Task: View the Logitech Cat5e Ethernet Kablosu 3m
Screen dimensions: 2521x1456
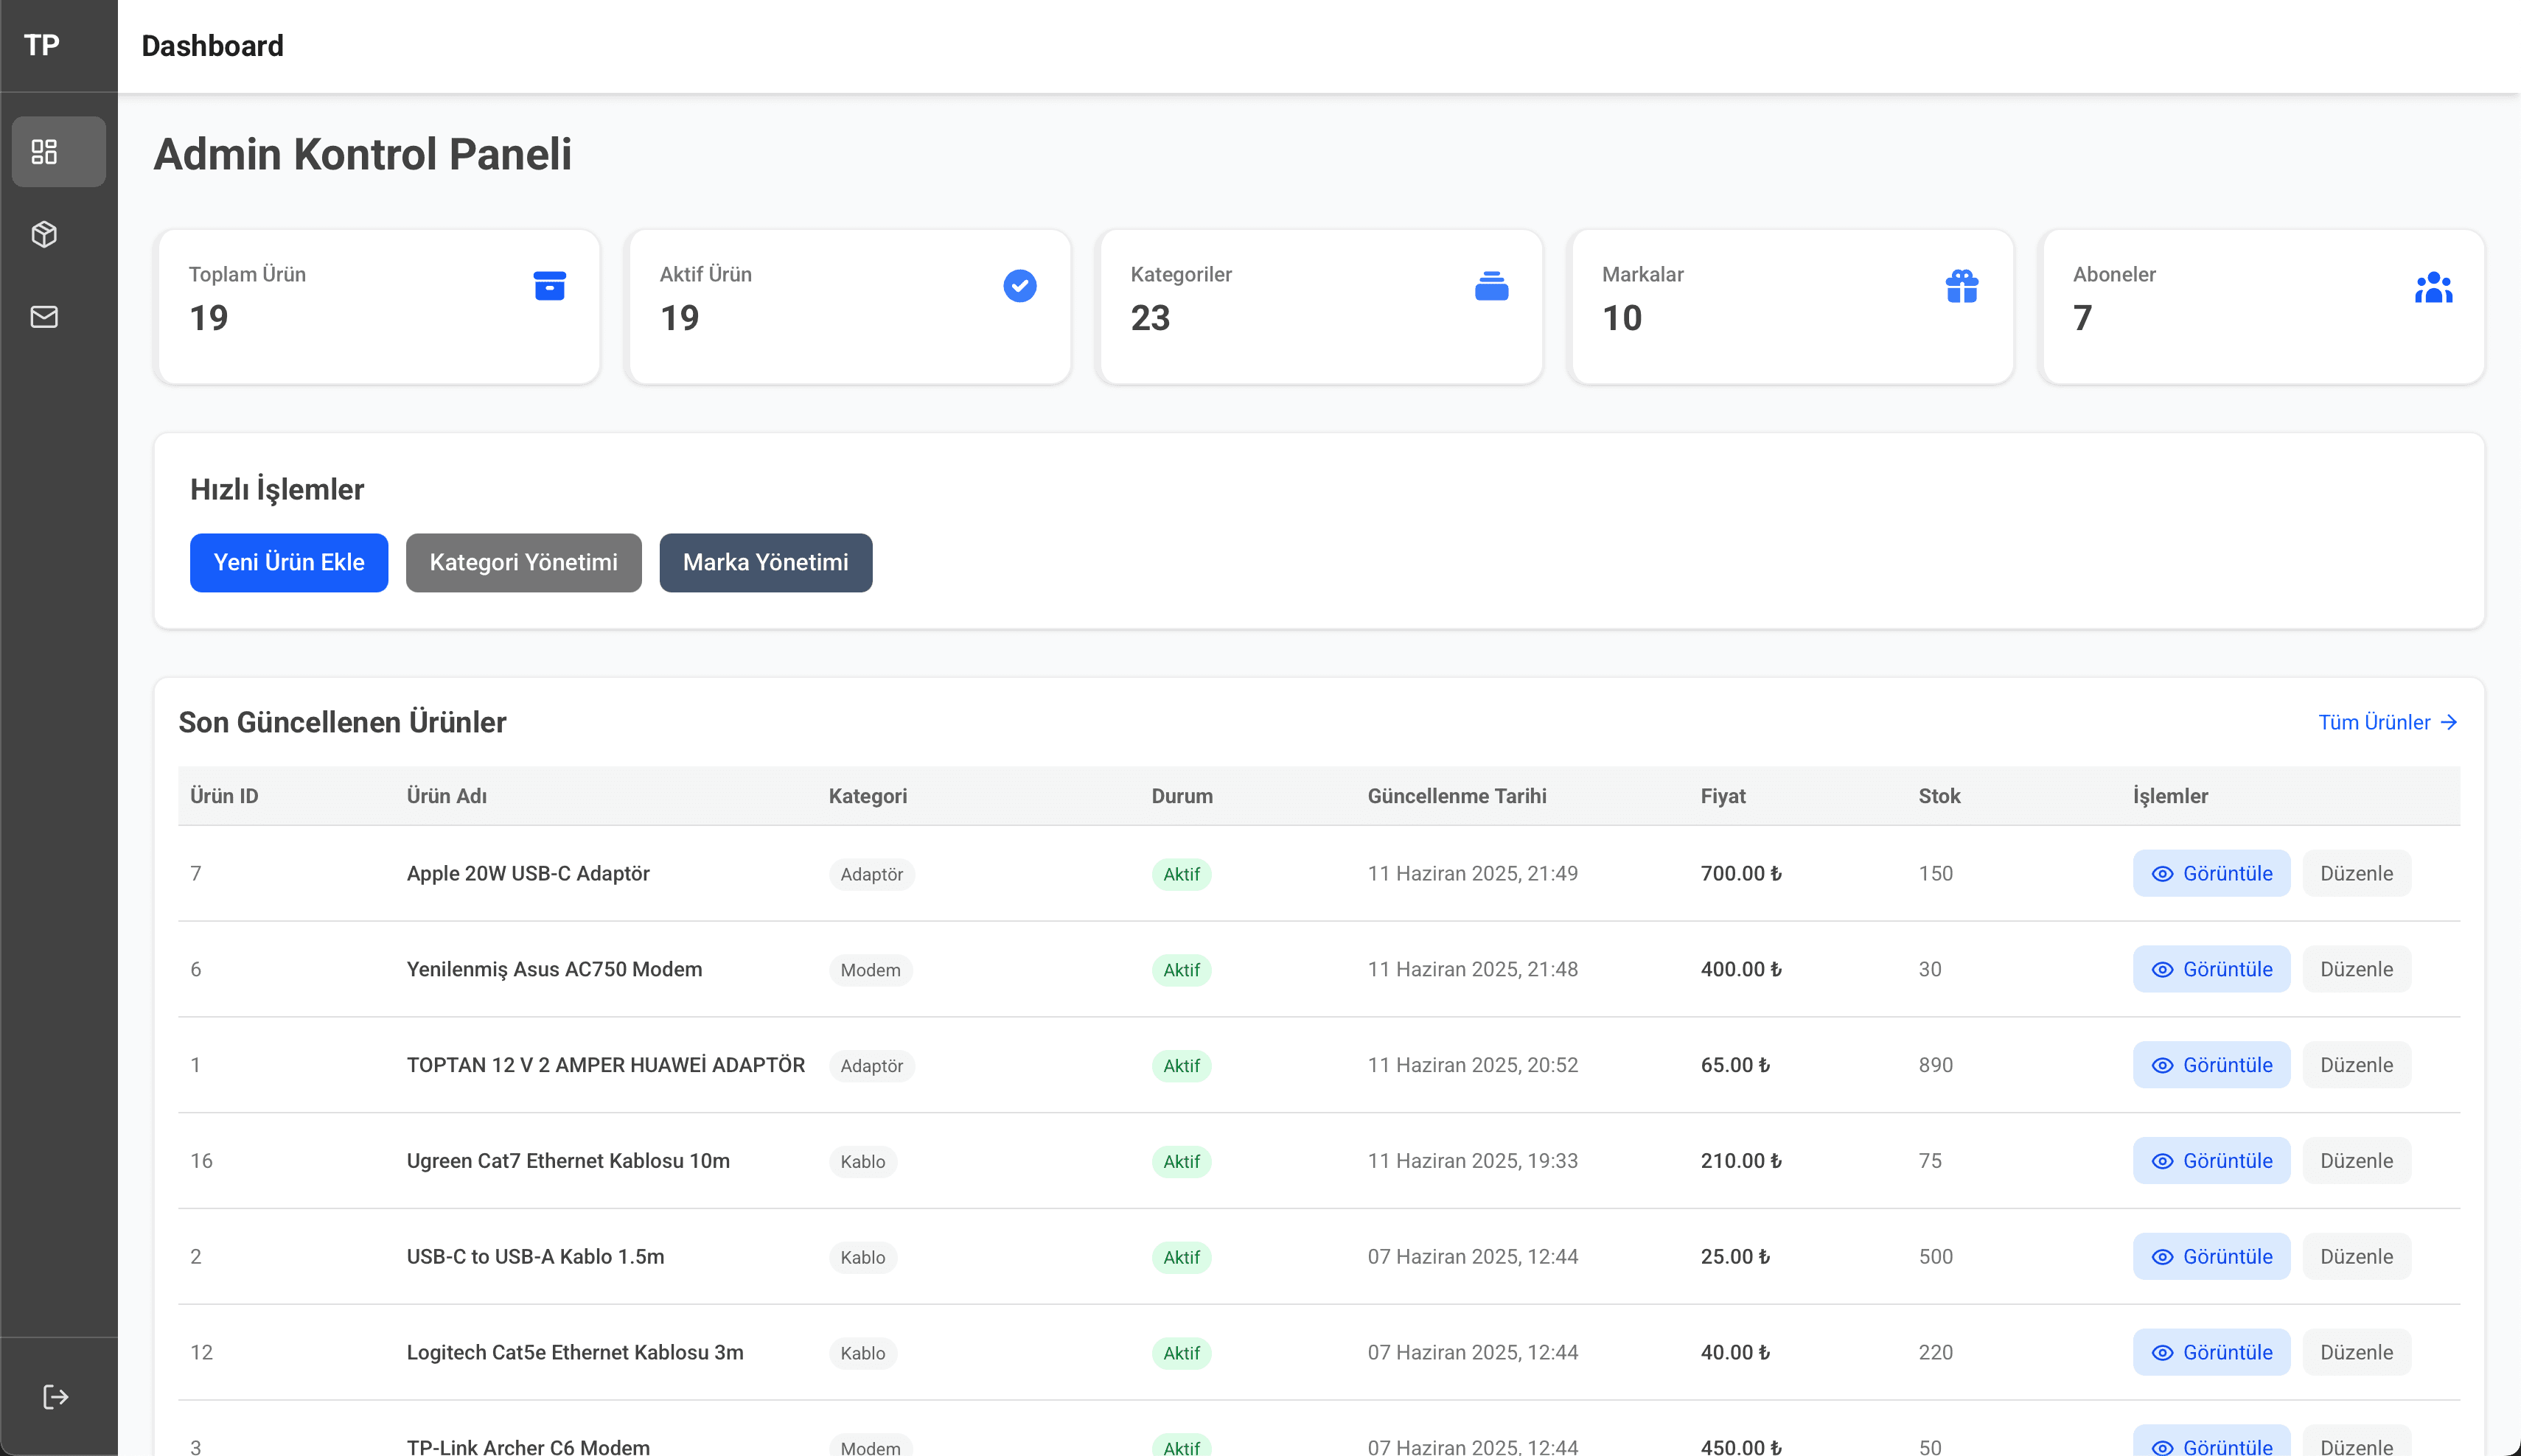Action: point(2211,1352)
